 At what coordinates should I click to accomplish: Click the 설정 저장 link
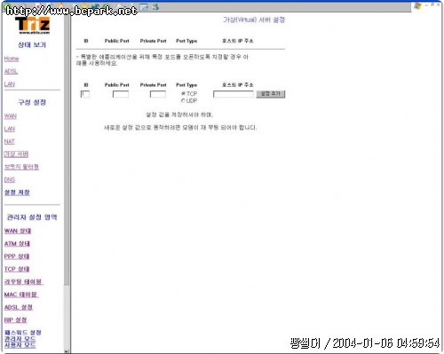coord(17,193)
